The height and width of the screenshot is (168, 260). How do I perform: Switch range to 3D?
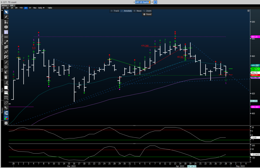(7, 8)
